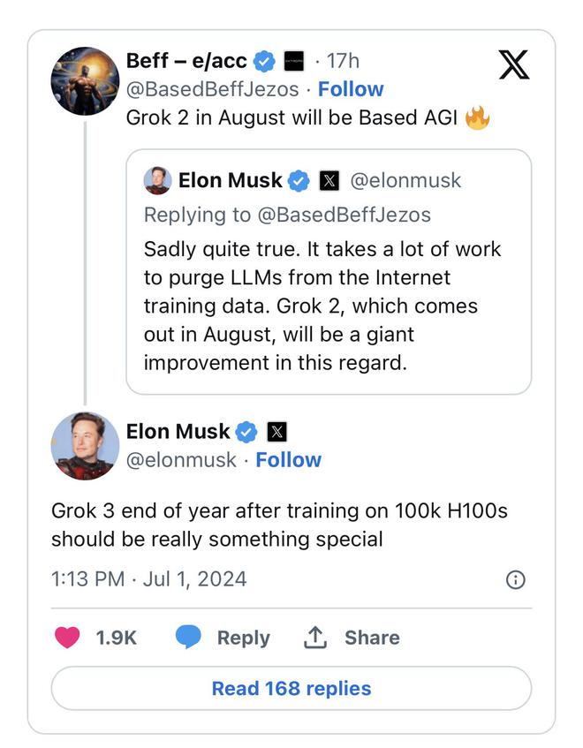Click the Reply text label
The height and width of the screenshot is (748, 583).
(x=243, y=638)
